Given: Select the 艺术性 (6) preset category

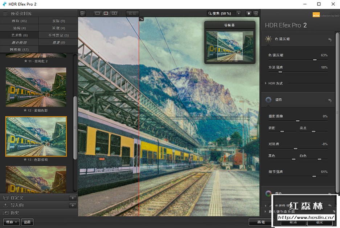Looking at the screenshot, I should 19,35.
